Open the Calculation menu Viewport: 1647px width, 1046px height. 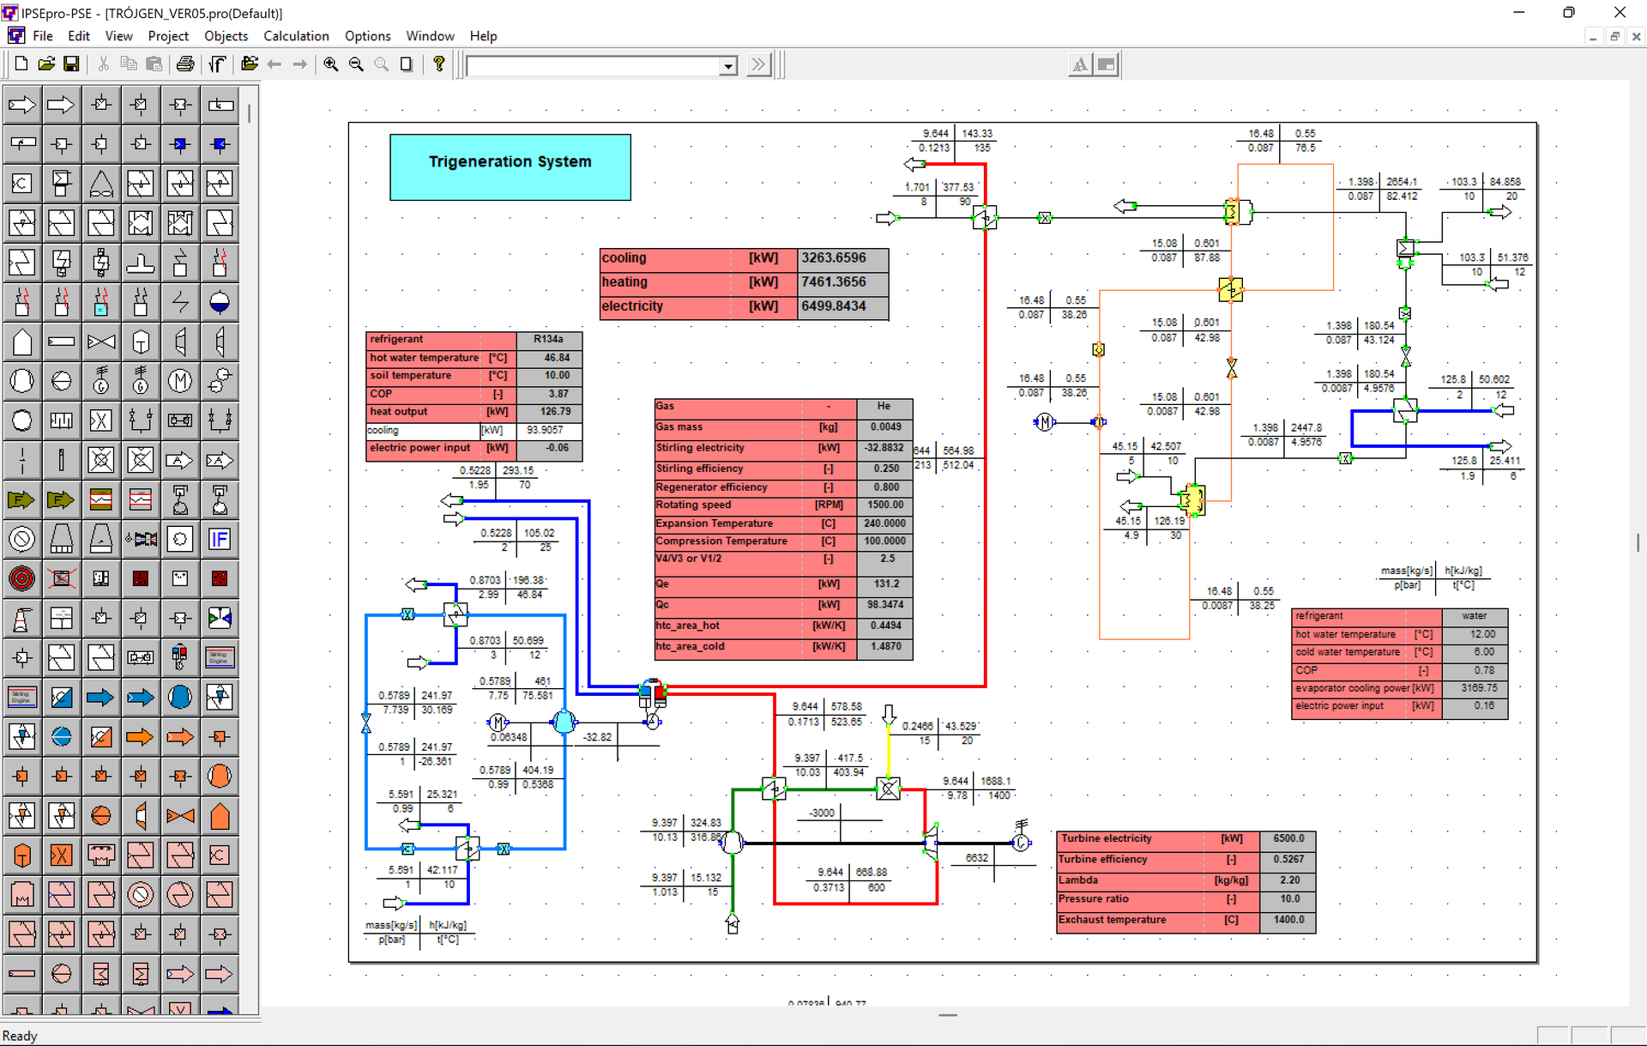coord(296,36)
